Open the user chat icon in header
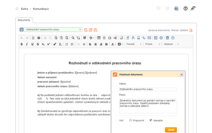 [x=193, y=8]
